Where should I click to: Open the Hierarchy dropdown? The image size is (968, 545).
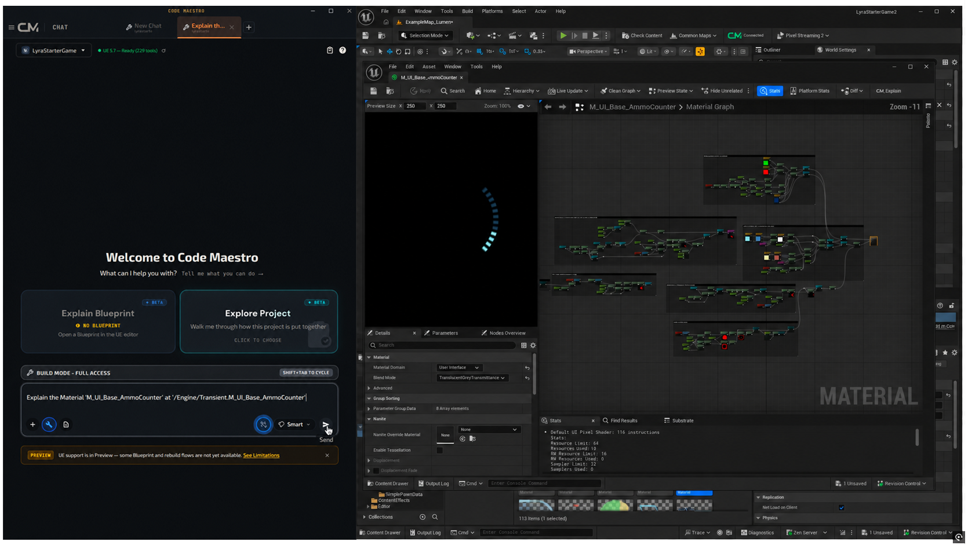[522, 91]
